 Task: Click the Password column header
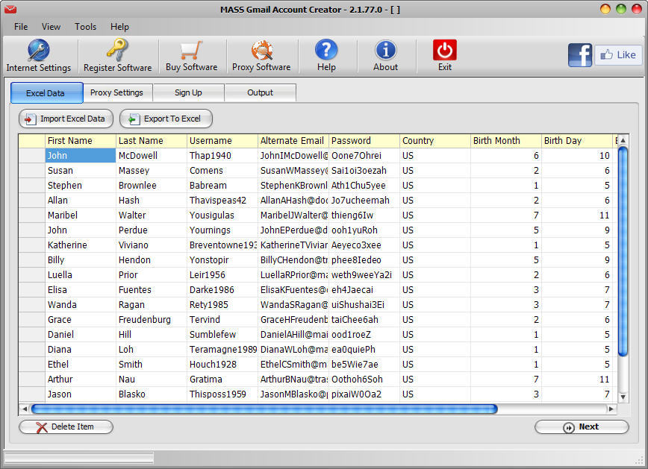pos(364,141)
